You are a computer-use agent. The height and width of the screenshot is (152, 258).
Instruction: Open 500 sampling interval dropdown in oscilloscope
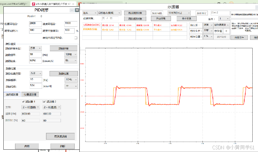[x=179, y=13]
